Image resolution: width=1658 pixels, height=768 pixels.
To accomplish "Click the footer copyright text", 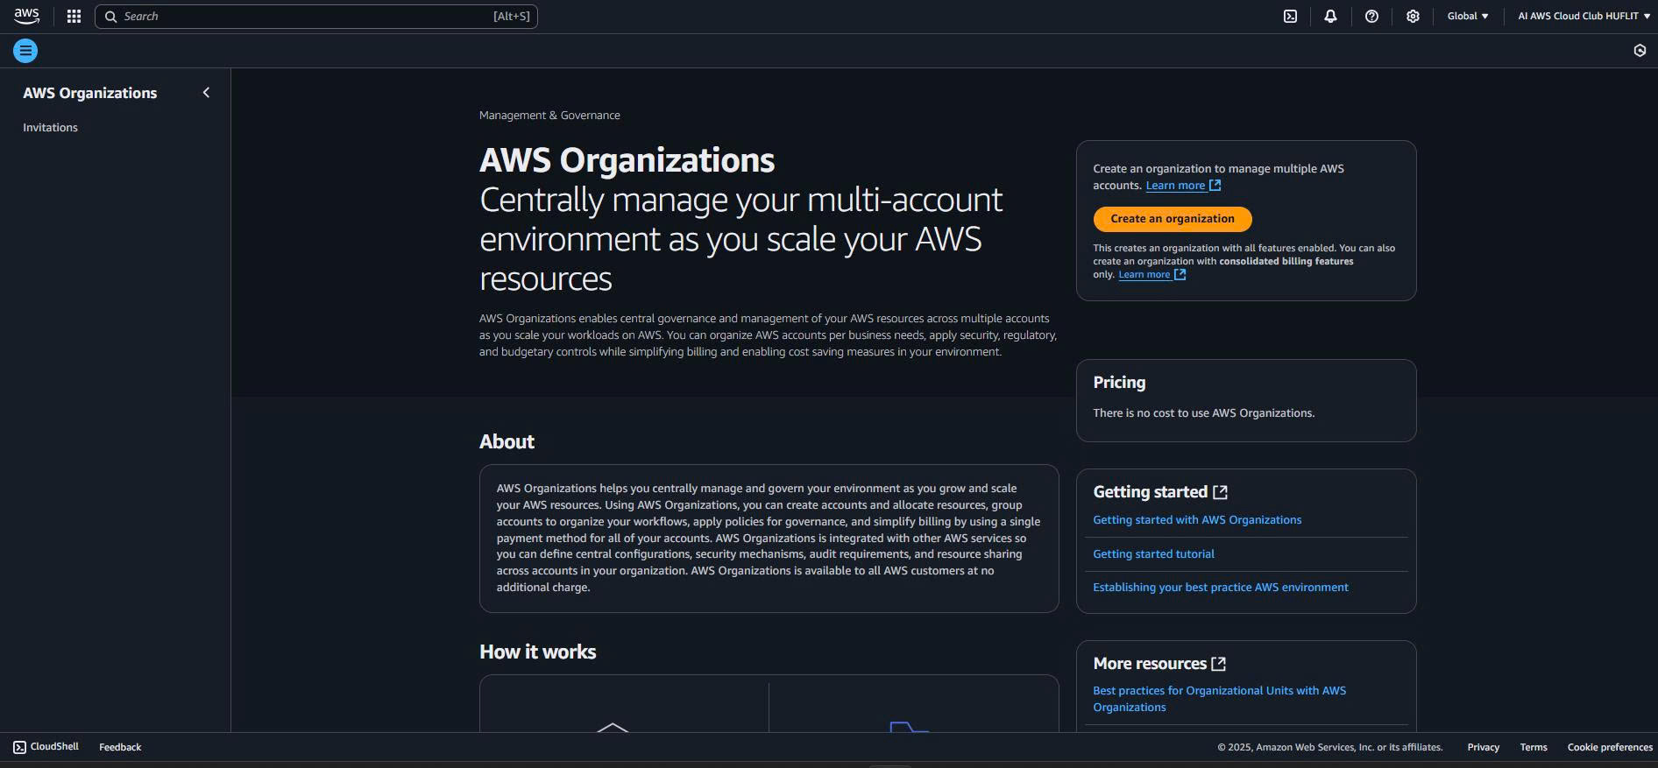I will pos(1329,747).
